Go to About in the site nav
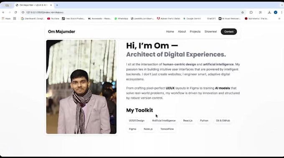Screen dimensions: 284x158 pyautogui.click(x=182, y=31)
